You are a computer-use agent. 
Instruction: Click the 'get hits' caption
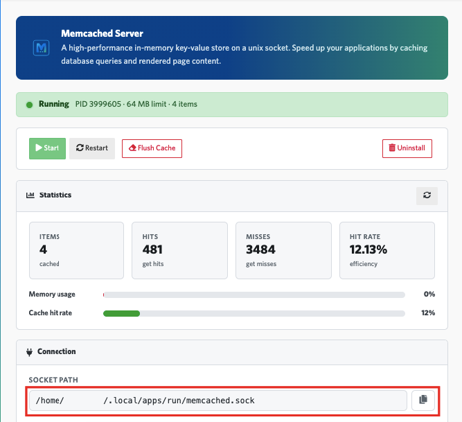[x=153, y=264]
